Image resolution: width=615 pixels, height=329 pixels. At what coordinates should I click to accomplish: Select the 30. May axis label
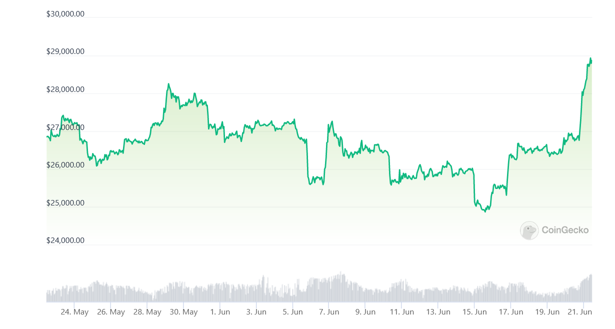point(183,312)
